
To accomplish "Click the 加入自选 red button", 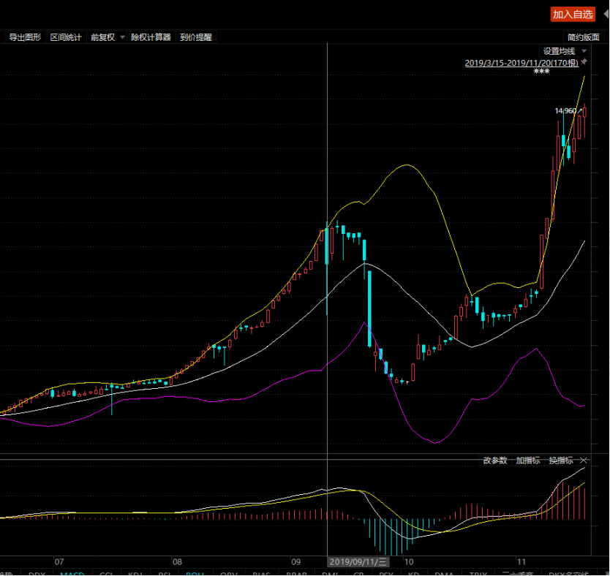I will [x=573, y=15].
